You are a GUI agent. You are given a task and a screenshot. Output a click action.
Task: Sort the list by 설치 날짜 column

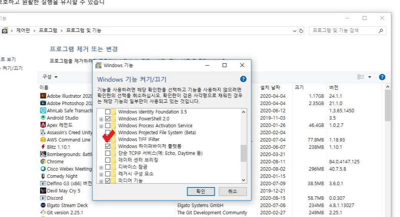tap(270, 87)
